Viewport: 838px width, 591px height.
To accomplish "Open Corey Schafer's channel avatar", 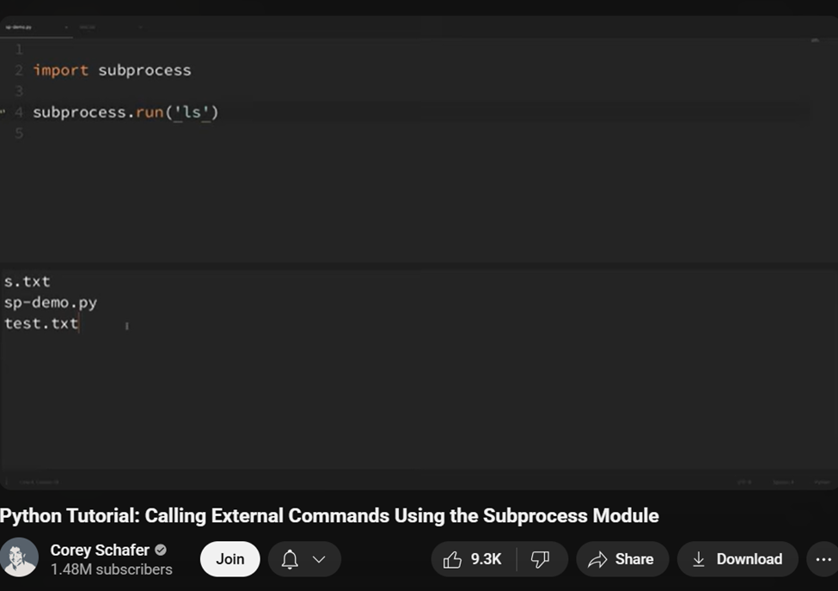I will [19, 557].
